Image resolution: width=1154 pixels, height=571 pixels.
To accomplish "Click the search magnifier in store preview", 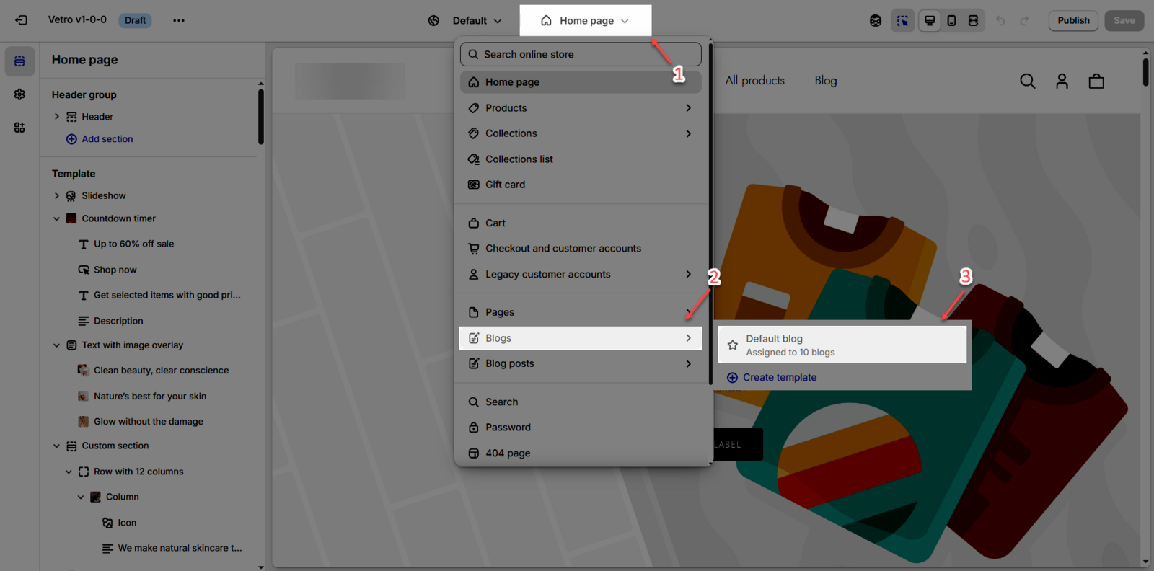I will click(x=1027, y=81).
